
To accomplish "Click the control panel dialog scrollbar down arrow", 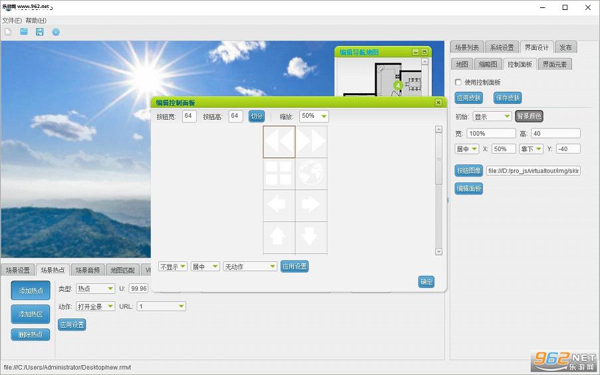I will coord(439,252).
